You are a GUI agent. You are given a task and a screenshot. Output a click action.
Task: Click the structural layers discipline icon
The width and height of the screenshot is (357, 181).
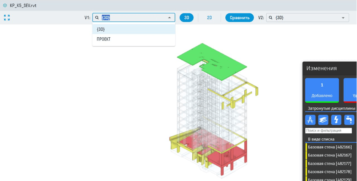point(323,120)
